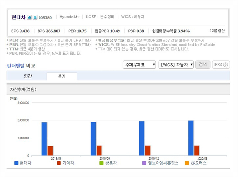Click the 현대차 legend label
The image size is (238, 177).
25,163
